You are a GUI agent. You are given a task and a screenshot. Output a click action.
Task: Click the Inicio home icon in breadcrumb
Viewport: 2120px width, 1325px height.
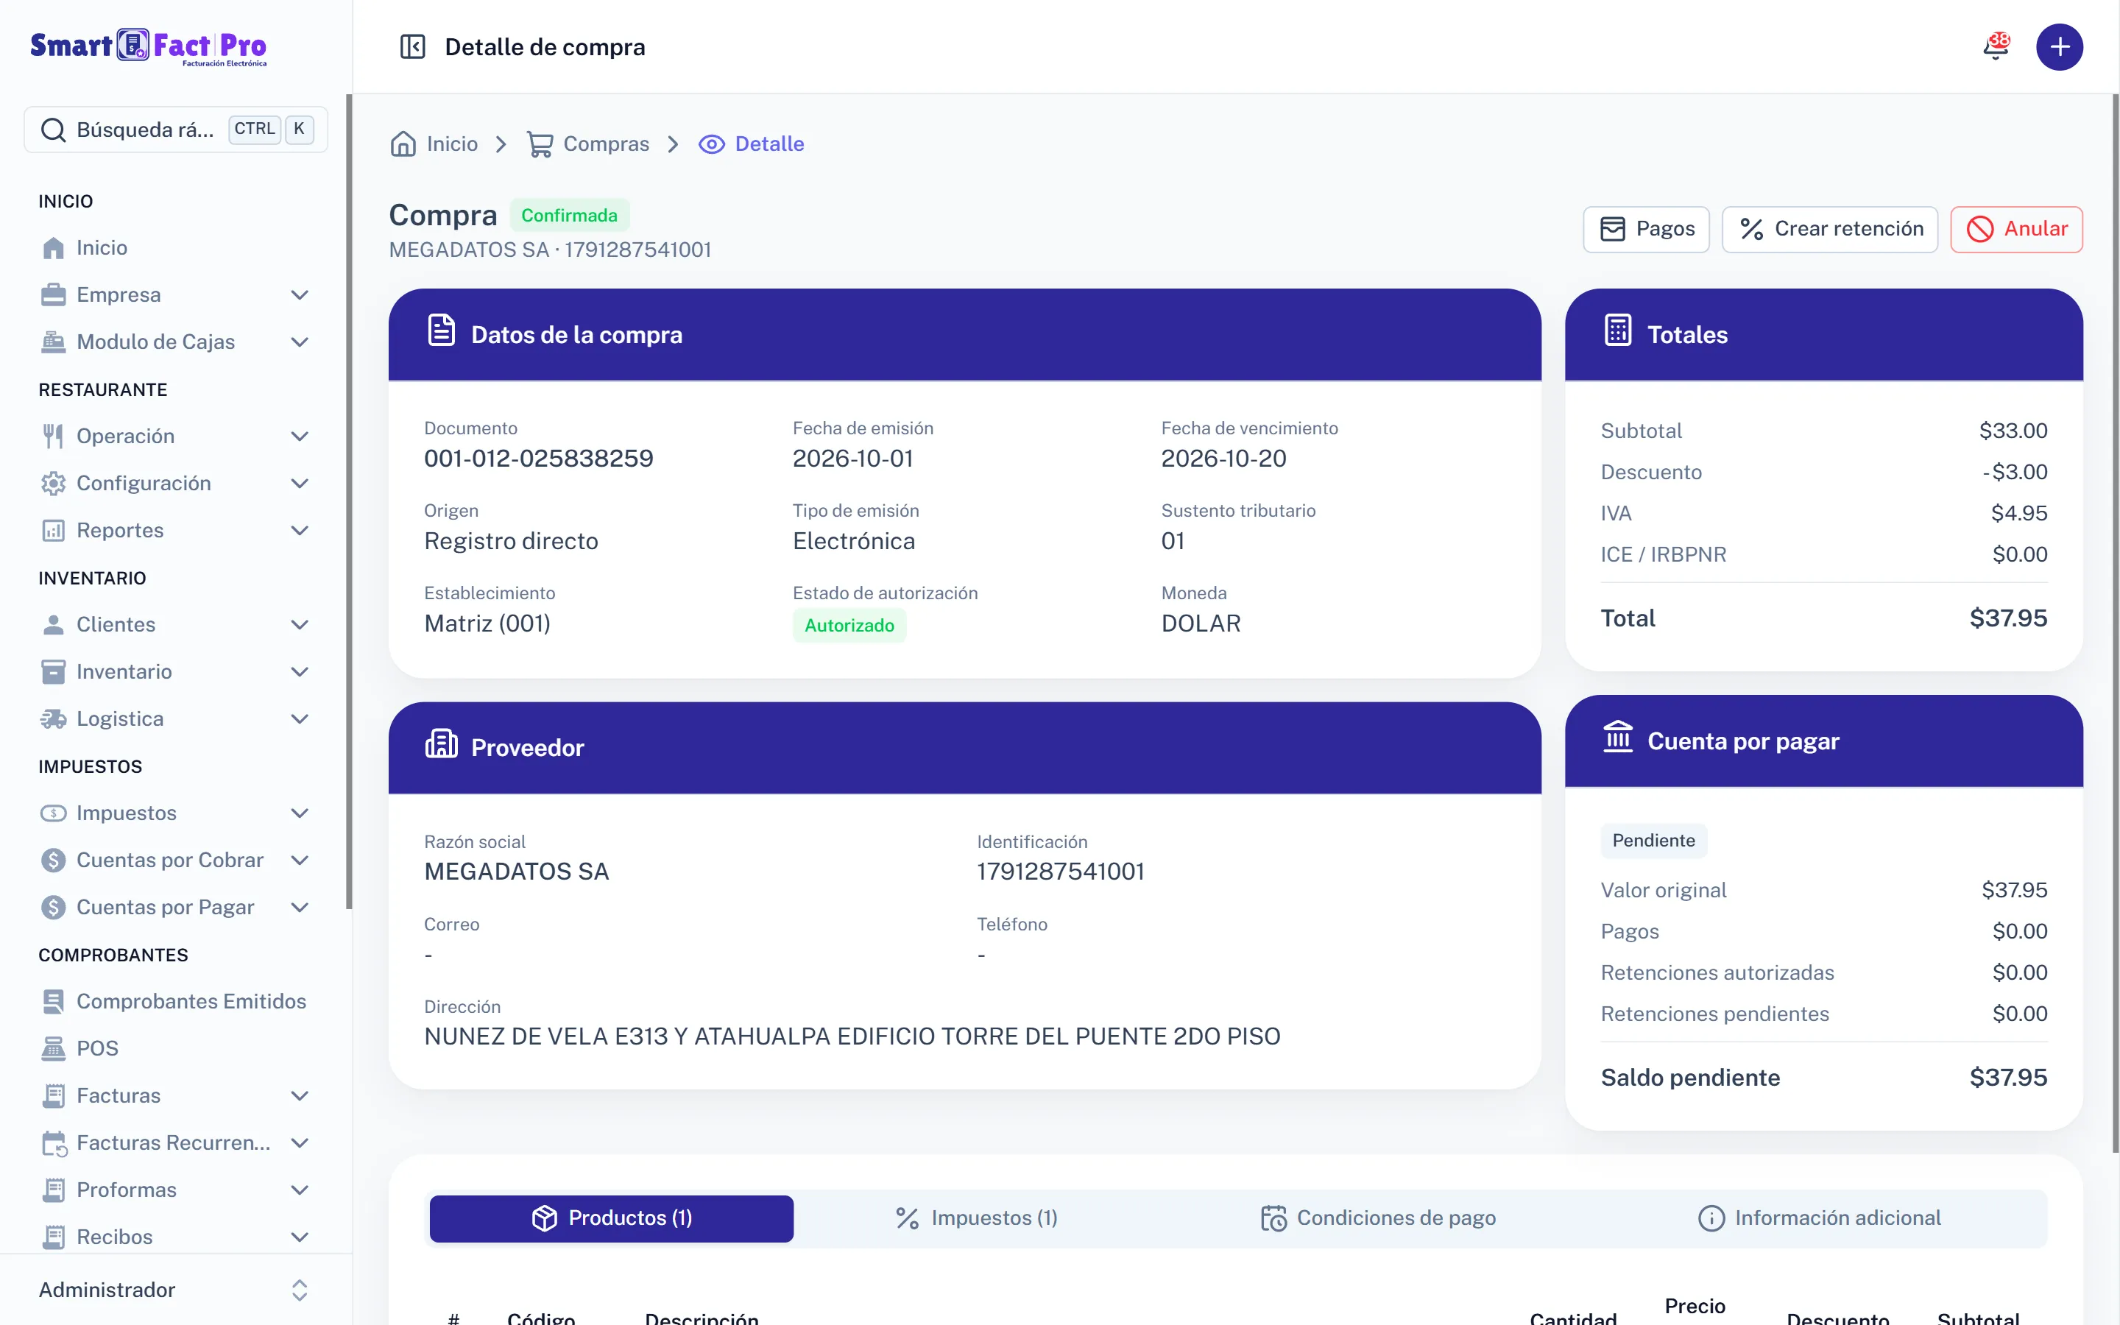click(403, 144)
